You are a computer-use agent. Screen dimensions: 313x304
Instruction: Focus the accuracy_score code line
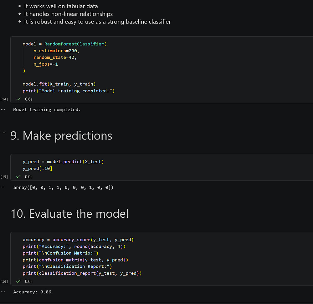[x=78, y=240]
